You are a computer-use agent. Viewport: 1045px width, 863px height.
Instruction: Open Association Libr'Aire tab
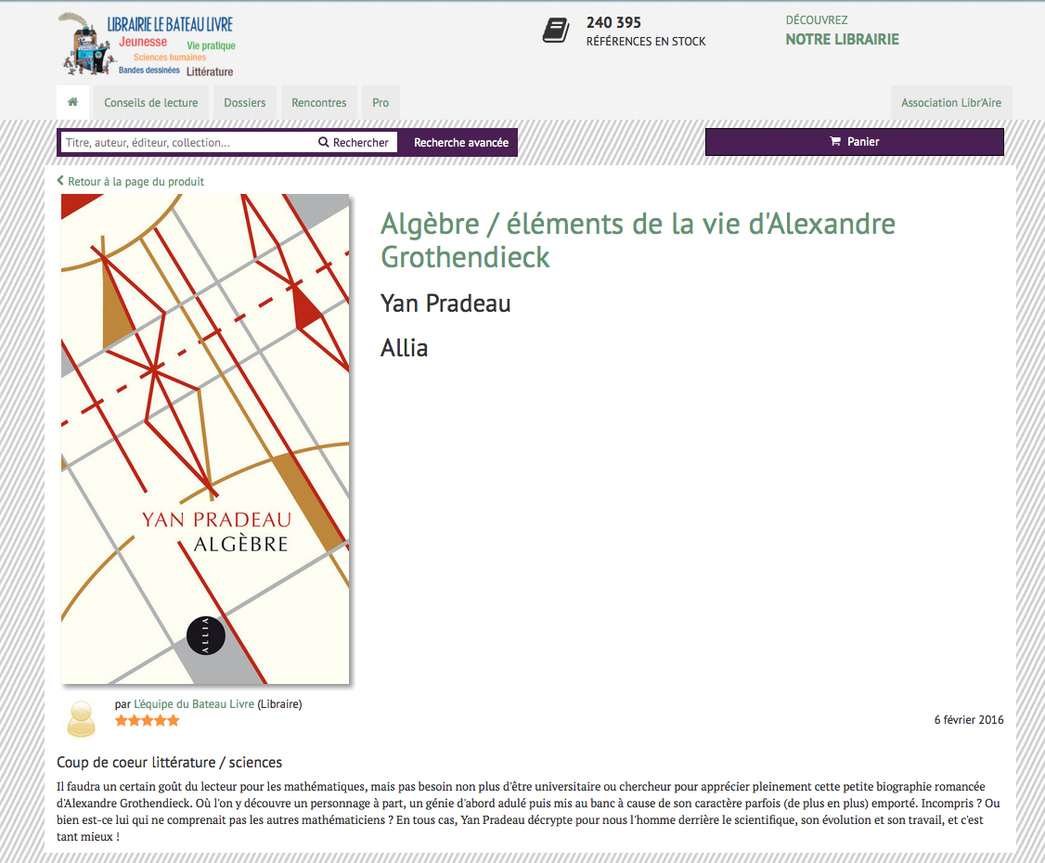(x=951, y=103)
